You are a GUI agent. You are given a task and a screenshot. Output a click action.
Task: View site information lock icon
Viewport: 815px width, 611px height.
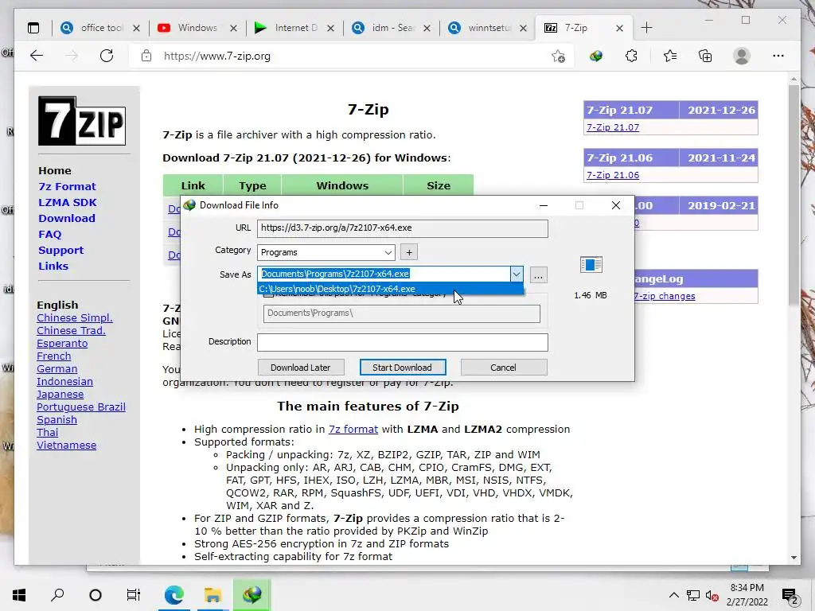[146, 56]
